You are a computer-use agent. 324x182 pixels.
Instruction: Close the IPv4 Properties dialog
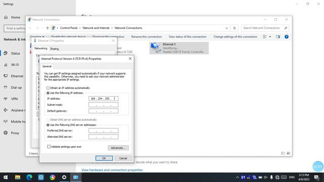[x=130, y=59]
